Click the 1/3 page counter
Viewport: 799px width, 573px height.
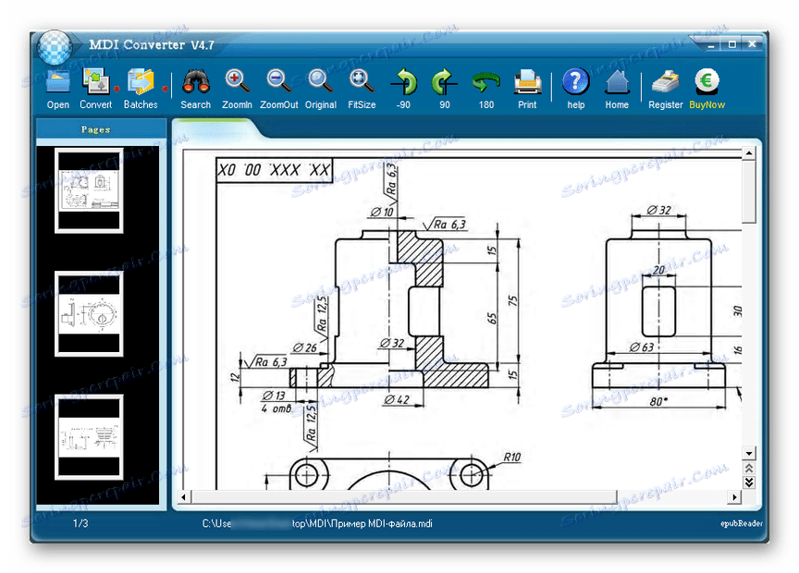tap(80, 523)
